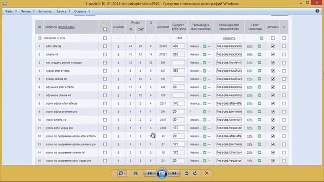Expand the Открыть dropdown menu

click(82, 11)
